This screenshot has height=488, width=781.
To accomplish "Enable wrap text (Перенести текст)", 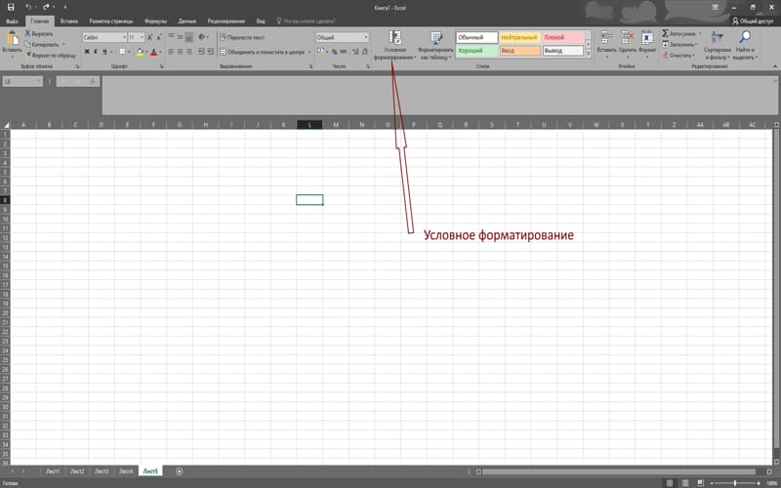I will tap(242, 37).
